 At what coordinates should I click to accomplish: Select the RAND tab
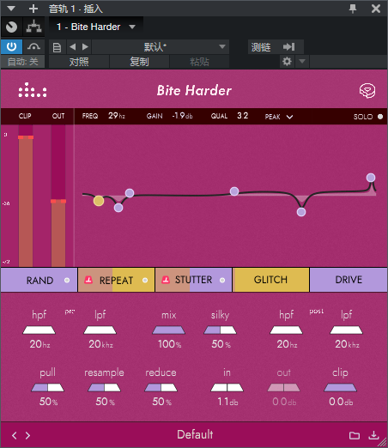click(39, 280)
